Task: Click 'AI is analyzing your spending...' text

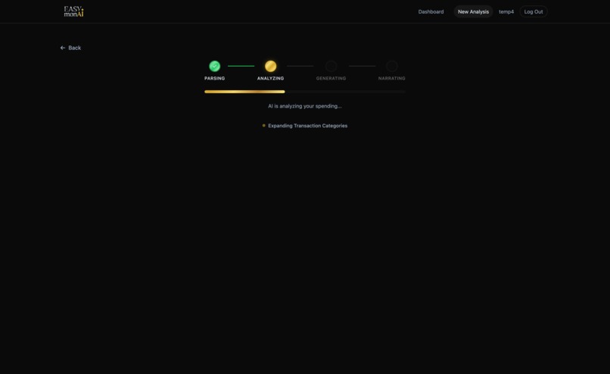Action: [304, 106]
